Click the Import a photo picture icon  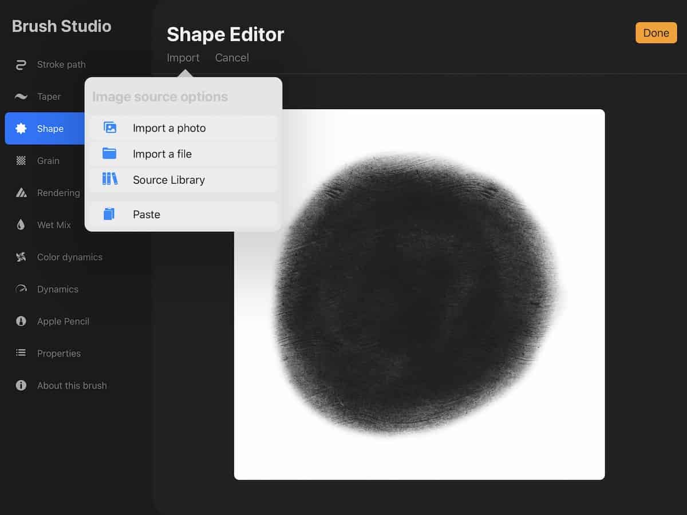110,128
